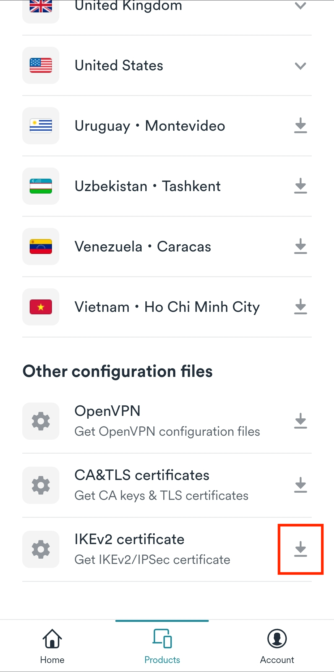Download CA&TLS certificates
334x672 pixels.
pyautogui.click(x=300, y=485)
